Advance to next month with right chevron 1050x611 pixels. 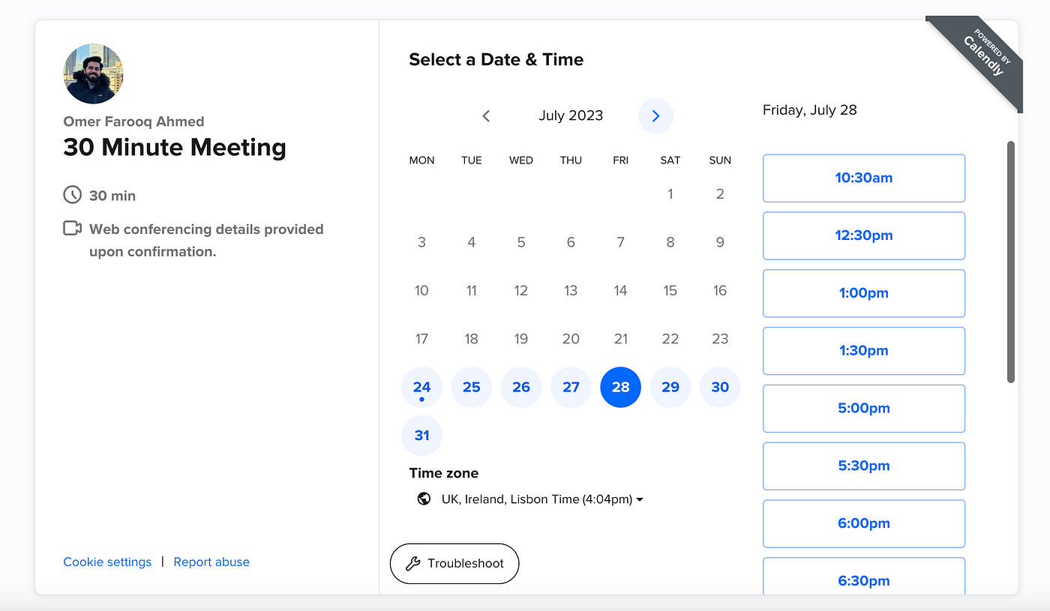pos(655,116)
